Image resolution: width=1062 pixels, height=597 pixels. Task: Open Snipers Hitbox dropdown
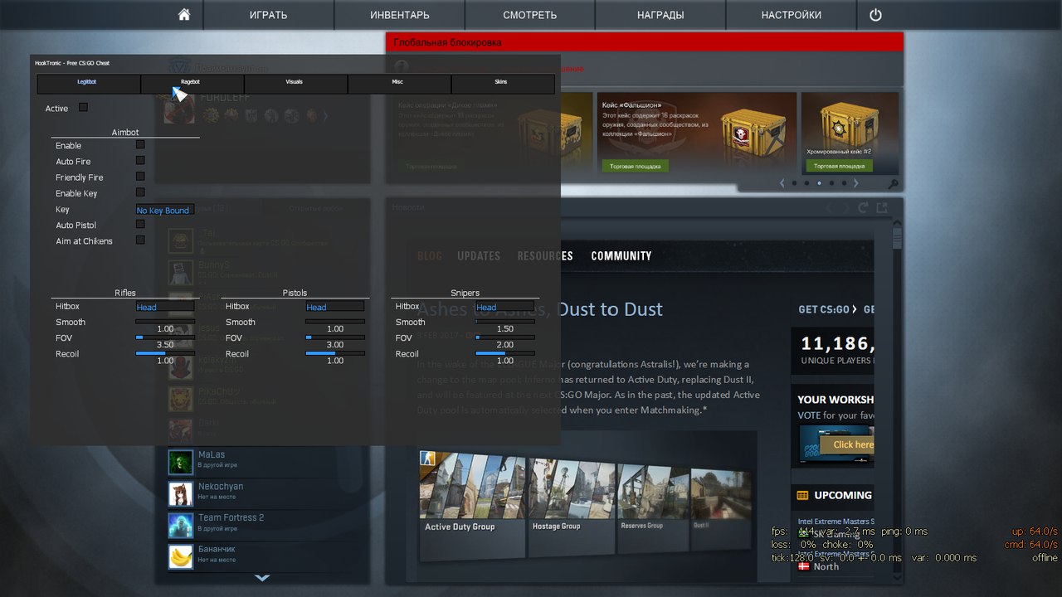coord(504,307)
